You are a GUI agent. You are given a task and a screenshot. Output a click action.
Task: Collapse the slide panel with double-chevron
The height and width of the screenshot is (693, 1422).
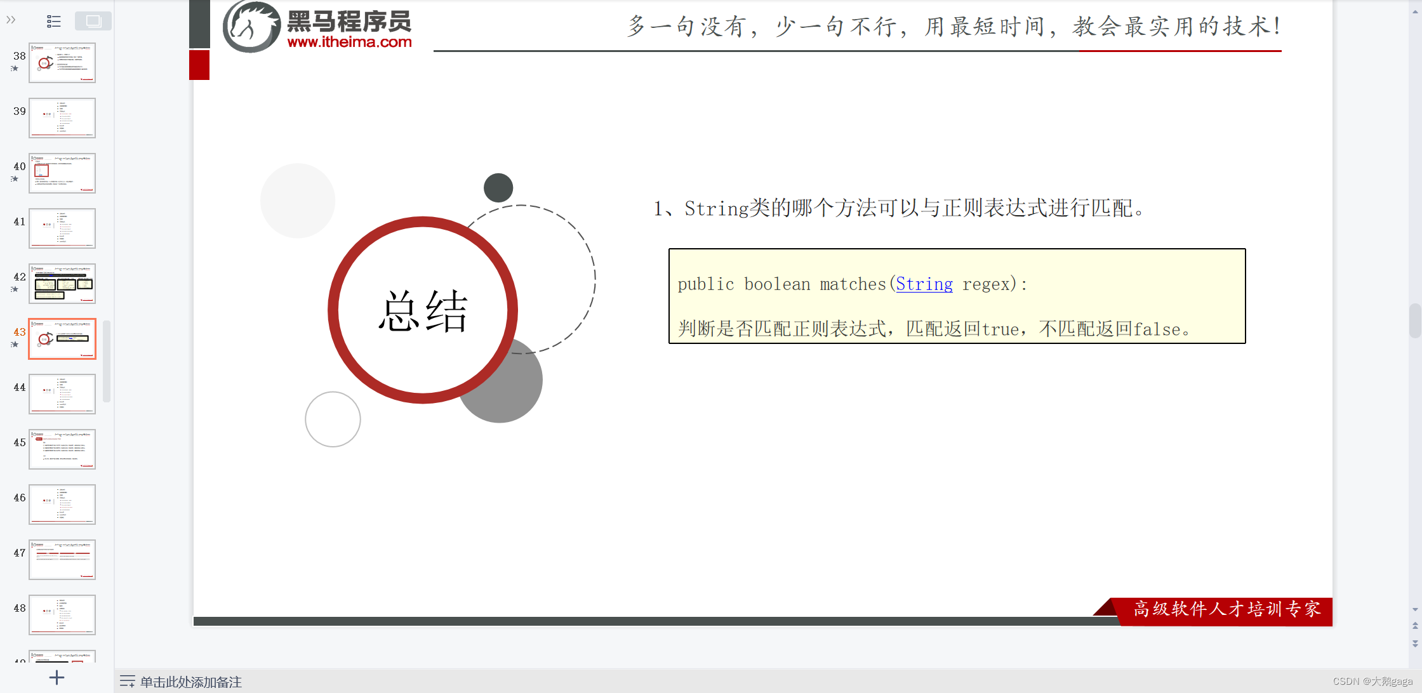[x=11, y=20]
